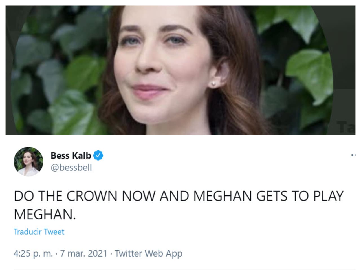
Task: Open the Twitter Web App source link
Action: pos(148,253)
